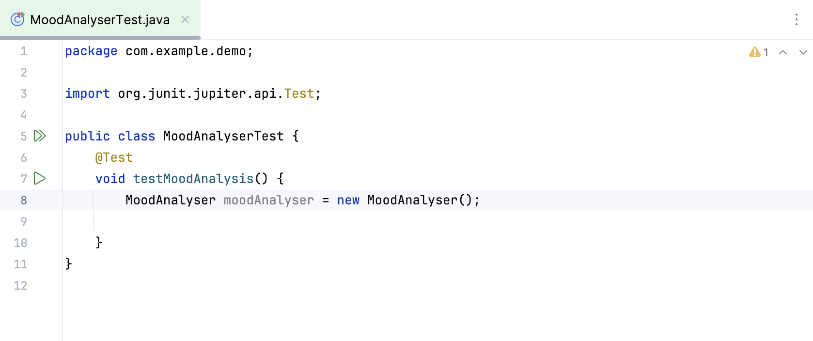Screen dimensions: 813x341
Task: Select the MoodAnalyserTest.java tab
Action: 100,20
